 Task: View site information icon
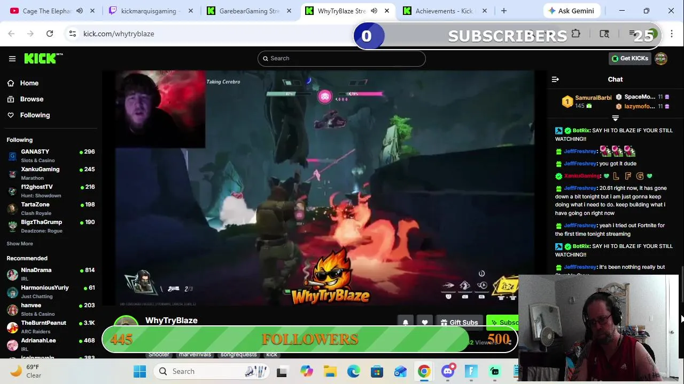(73, 34)
